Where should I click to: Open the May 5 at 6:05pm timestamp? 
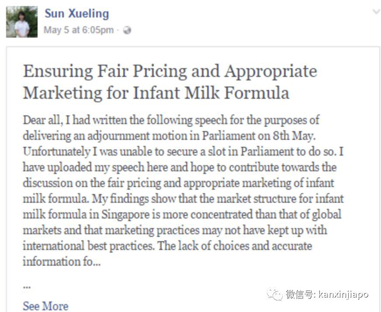click(79, 30)
